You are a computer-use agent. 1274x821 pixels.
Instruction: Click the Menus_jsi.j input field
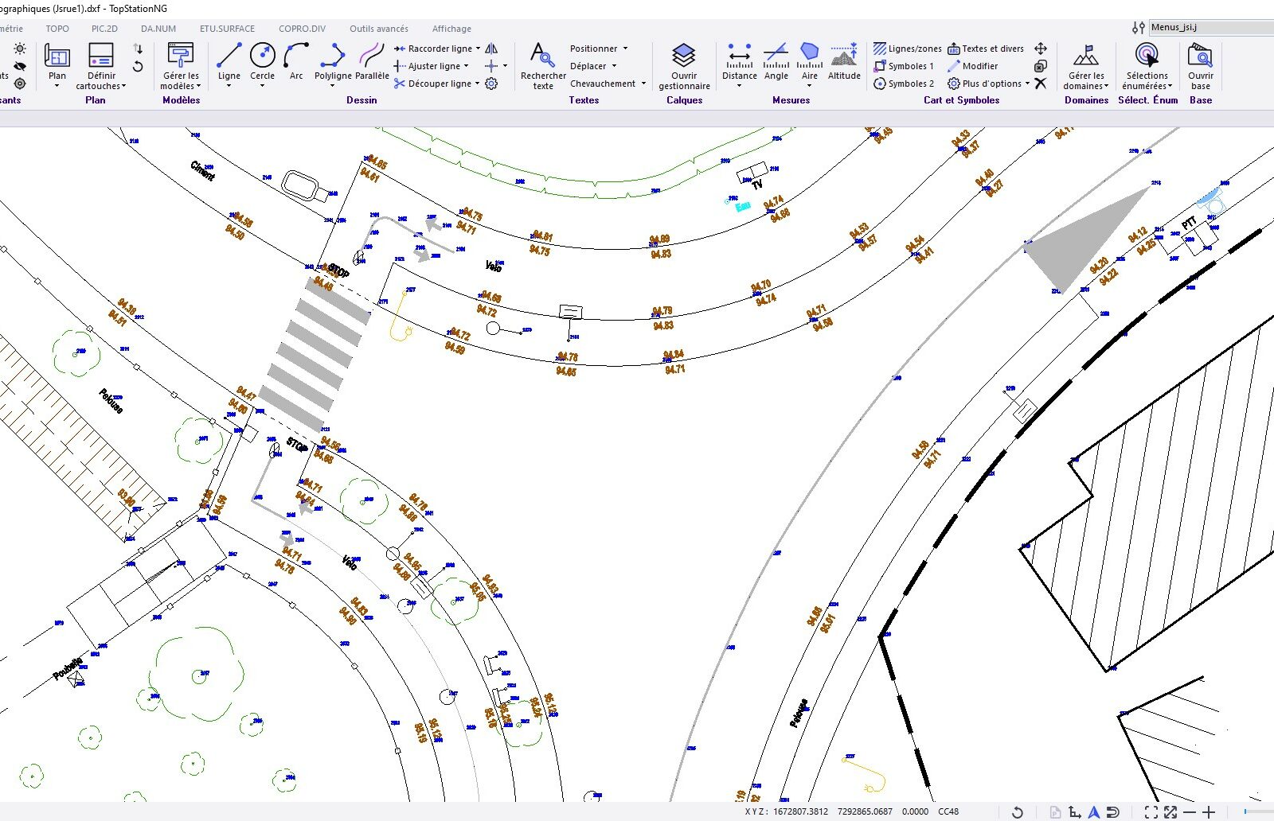click(x=1211, y=27)
